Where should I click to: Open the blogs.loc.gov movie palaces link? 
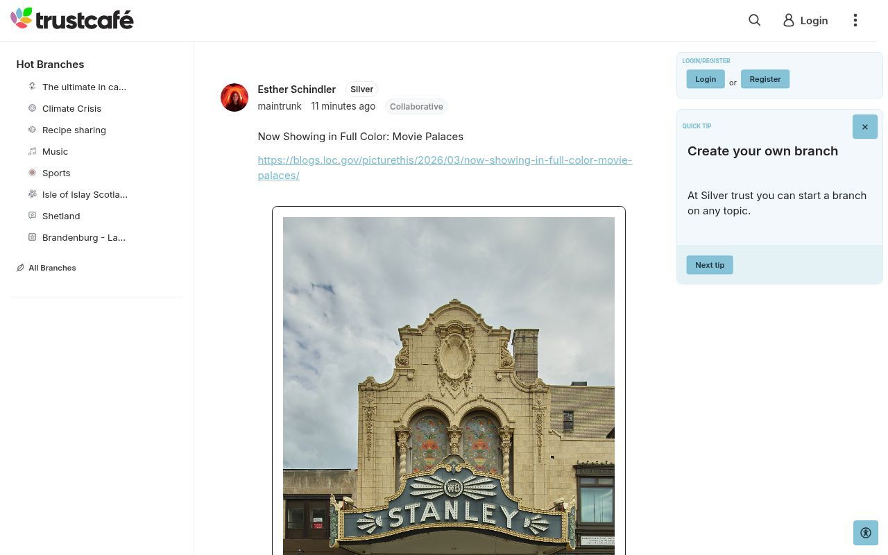click(x=445, y=167)
